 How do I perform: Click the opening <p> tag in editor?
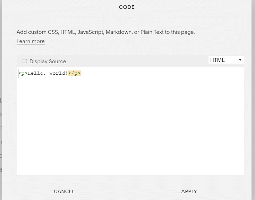point(23,73)
